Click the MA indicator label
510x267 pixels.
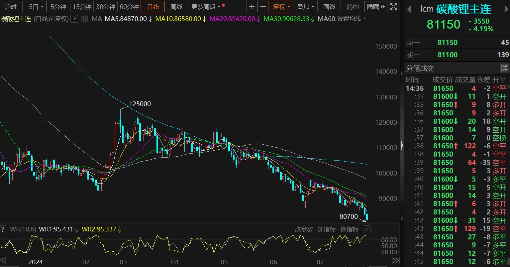[x=97, y=19]
